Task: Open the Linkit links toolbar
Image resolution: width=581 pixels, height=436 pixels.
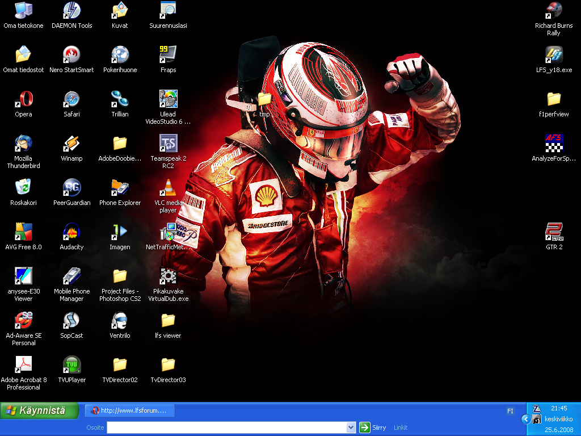Action: tap(400, 427)
